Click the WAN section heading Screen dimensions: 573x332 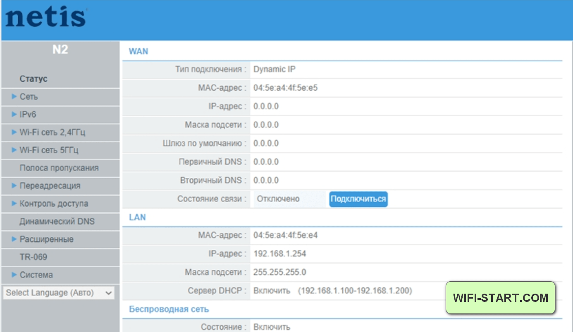coord(138,52)
